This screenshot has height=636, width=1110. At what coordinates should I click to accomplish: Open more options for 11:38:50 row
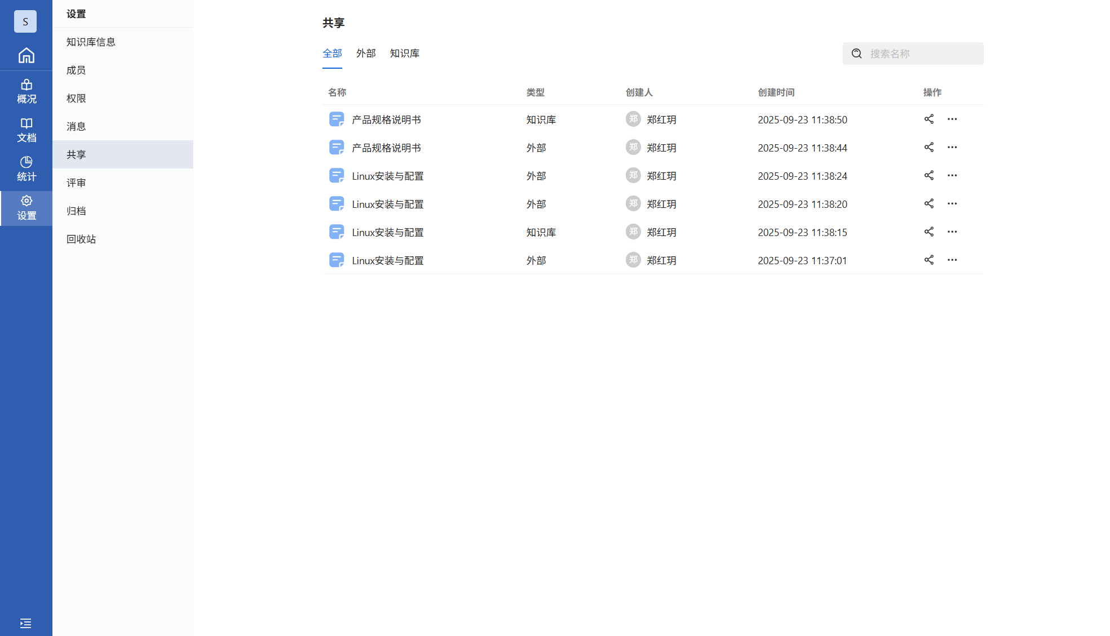[952, 119]
